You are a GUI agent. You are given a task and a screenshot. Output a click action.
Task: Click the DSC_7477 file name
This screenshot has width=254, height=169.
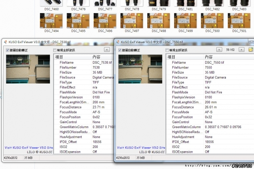(x=105, y=9)
